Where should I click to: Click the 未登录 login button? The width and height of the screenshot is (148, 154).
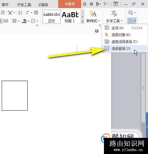(70, 4)
